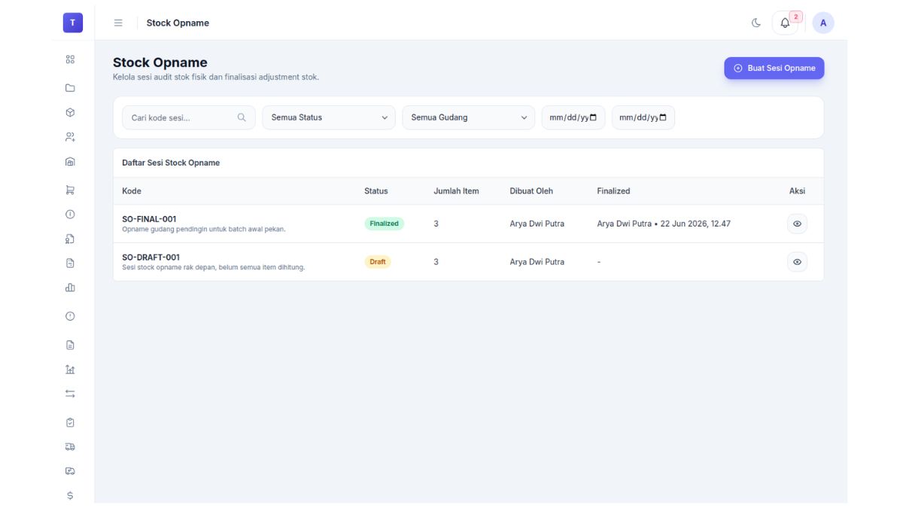
Task: Click the second mm/dd/yy date field
Action: click(643, 117)
